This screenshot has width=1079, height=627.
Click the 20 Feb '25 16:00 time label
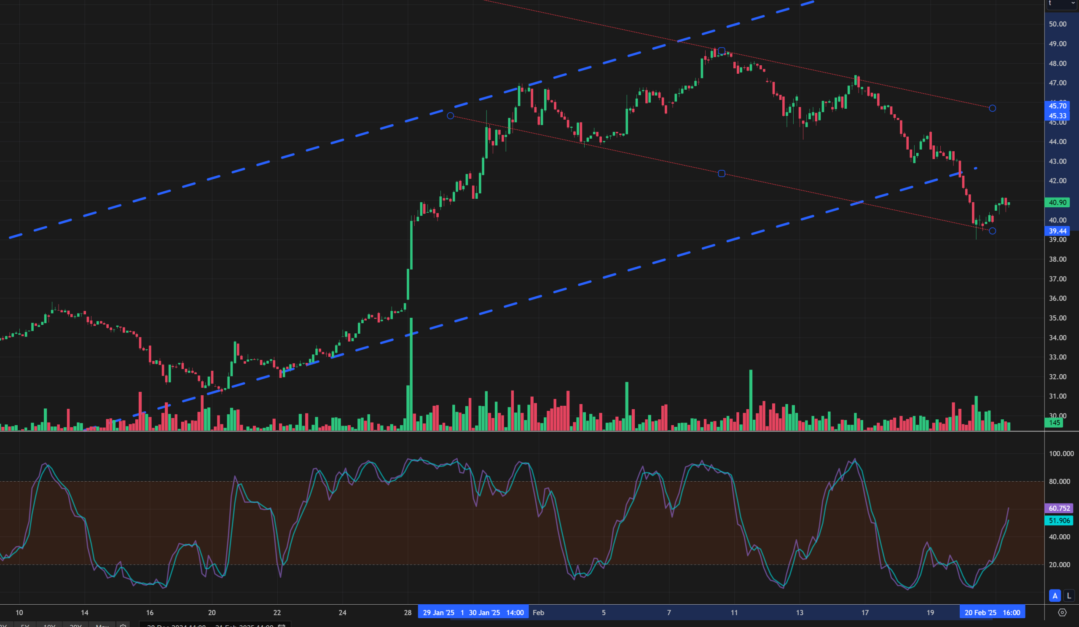(992, 612)
